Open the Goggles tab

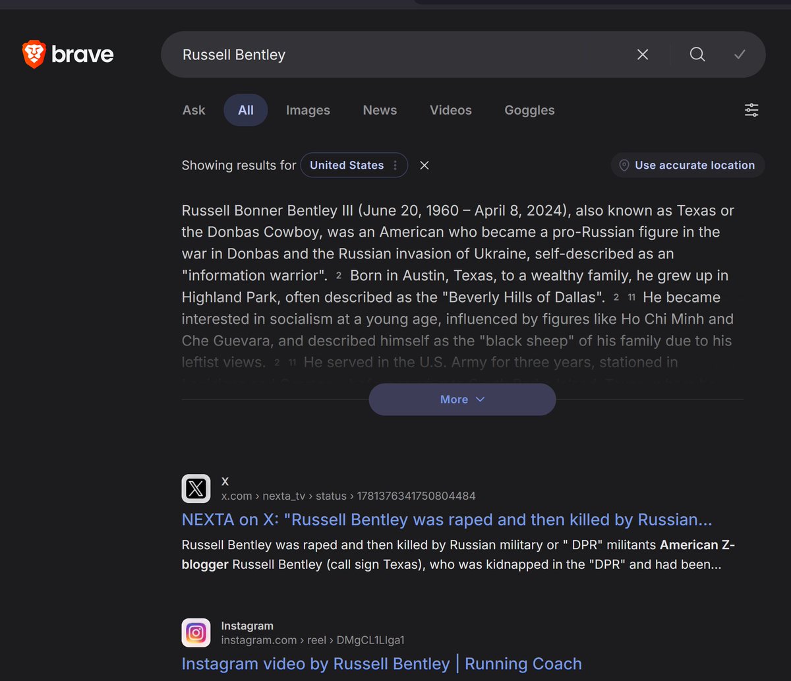(x=529, y=110)
